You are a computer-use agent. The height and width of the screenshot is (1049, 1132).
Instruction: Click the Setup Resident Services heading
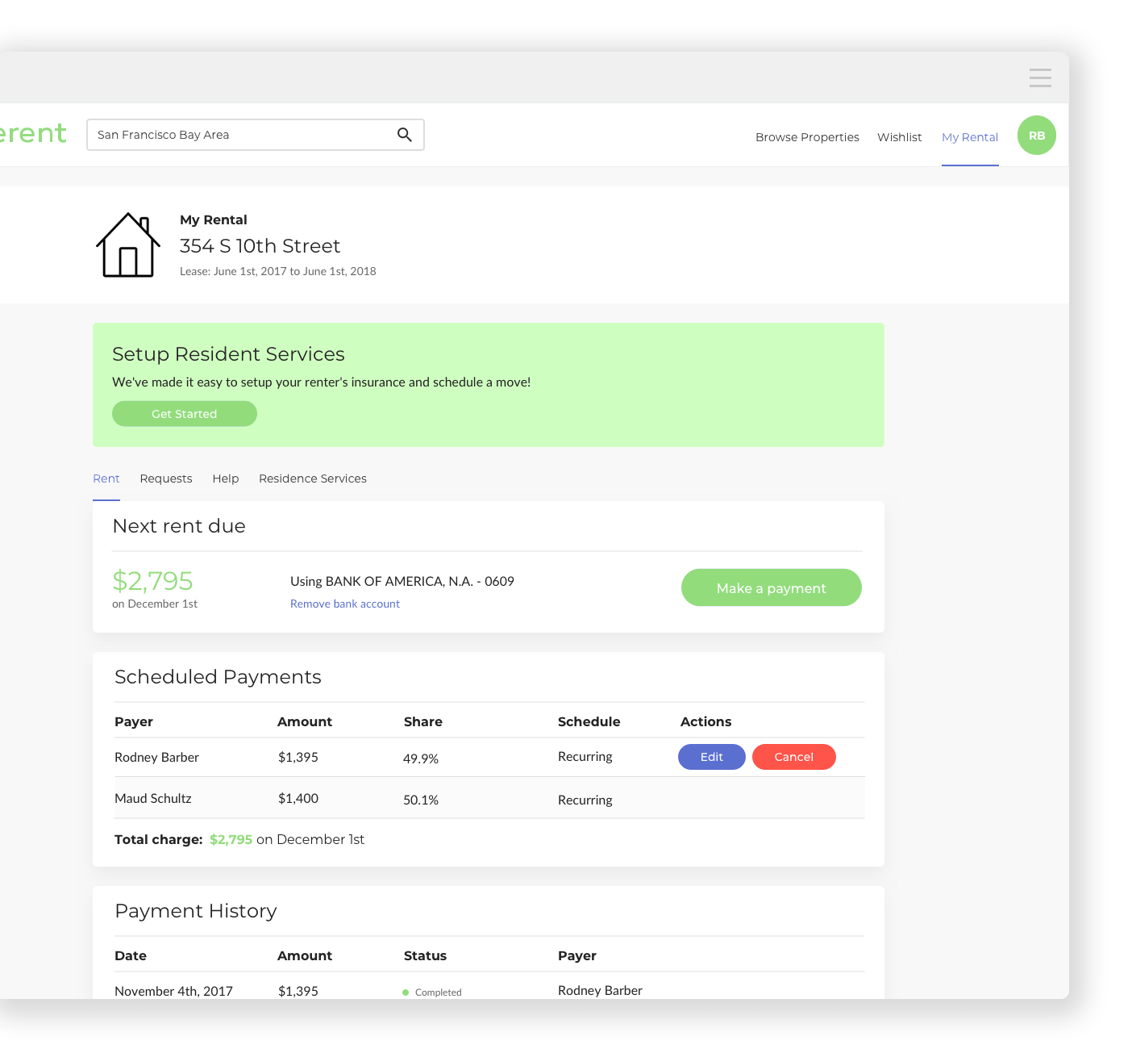click(228, 354)
